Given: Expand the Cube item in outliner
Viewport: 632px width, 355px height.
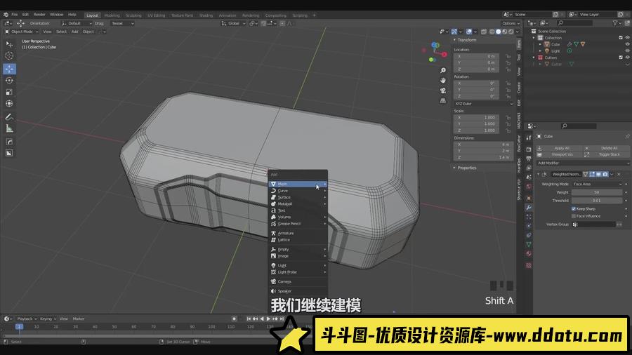Looking at the screenshot, I should pos(541,44).
